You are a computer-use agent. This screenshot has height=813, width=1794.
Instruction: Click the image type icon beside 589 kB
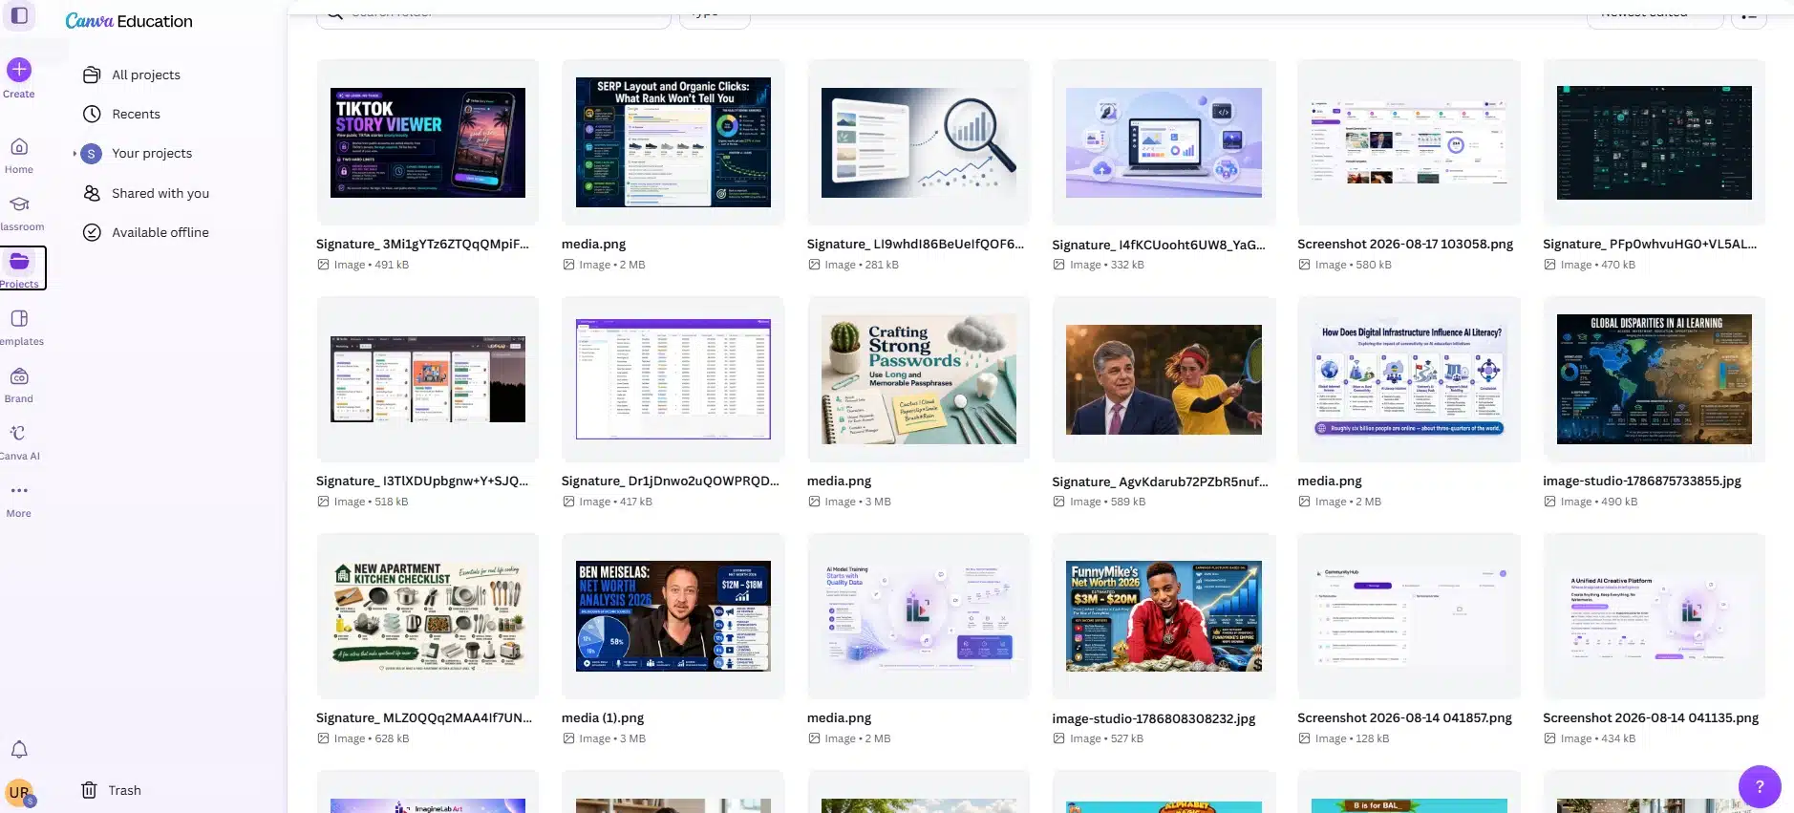(x=1058, y=502)
